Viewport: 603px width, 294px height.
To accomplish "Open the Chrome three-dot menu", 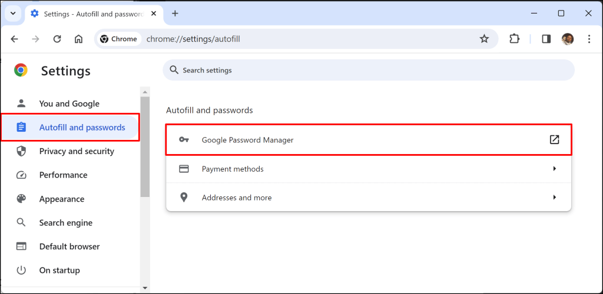I will (589, 39).
